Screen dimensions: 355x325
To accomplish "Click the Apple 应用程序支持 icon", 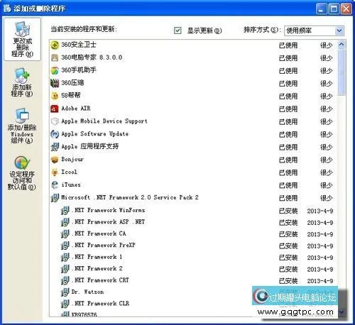I will click(x=55, y=147).
